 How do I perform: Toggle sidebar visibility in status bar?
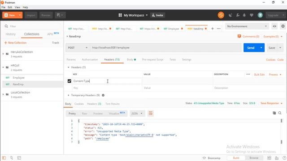point(4,158)
